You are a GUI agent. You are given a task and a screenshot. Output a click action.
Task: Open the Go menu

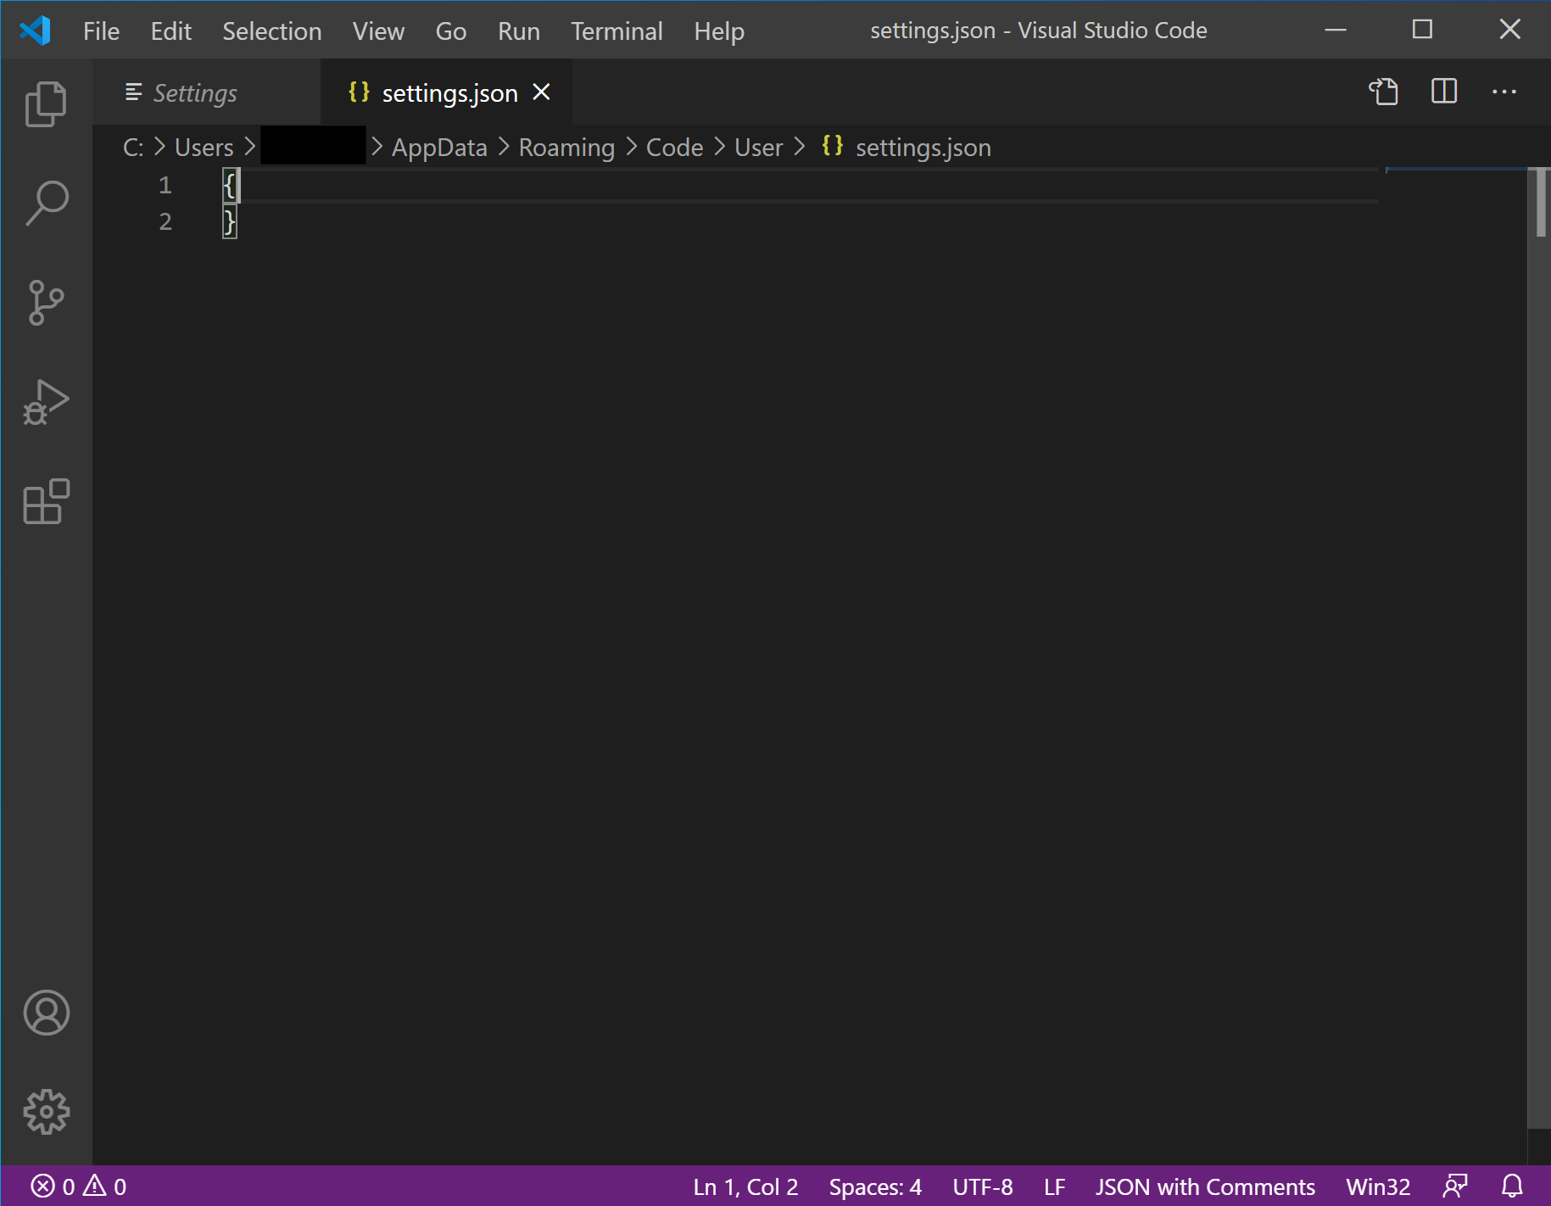point(451,31)
